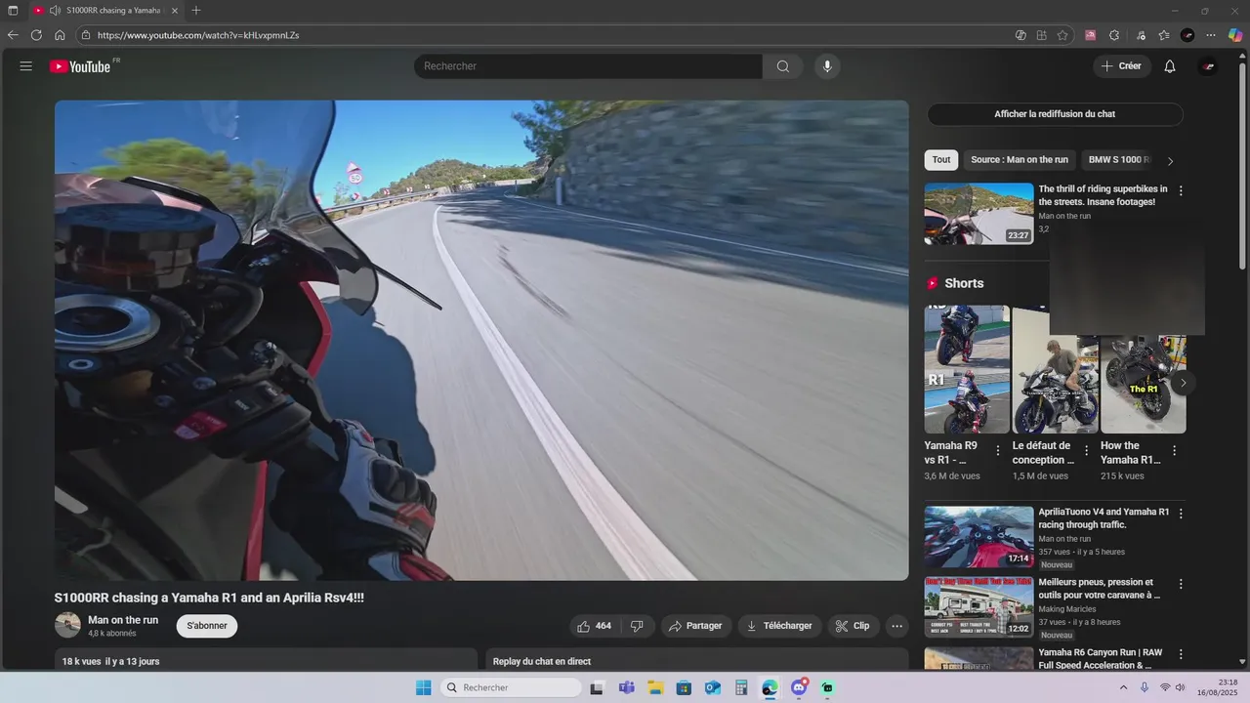Dislike the video with thumbs down

pos(637,626)
